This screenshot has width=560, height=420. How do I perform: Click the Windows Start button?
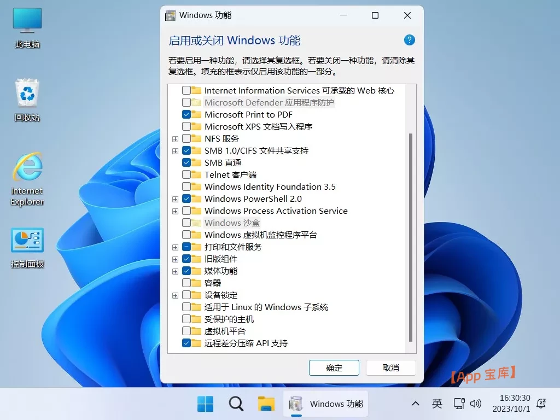[x=205, y=404]
